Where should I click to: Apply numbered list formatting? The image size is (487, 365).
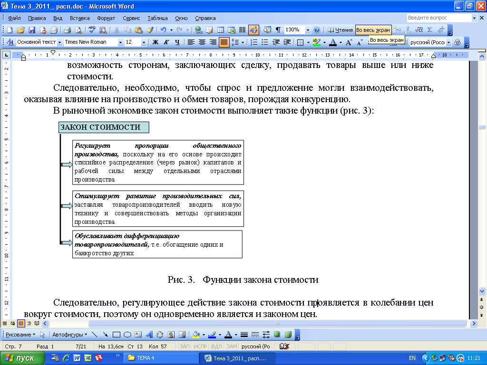[x=254, y=42]
